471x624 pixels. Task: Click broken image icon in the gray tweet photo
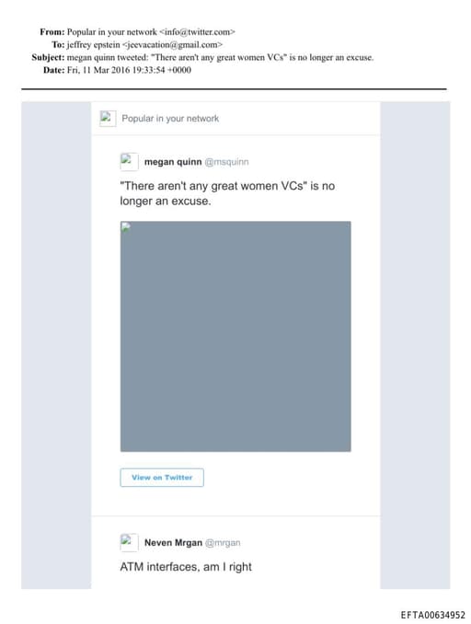pyautogui.click(x=126, y=227)
